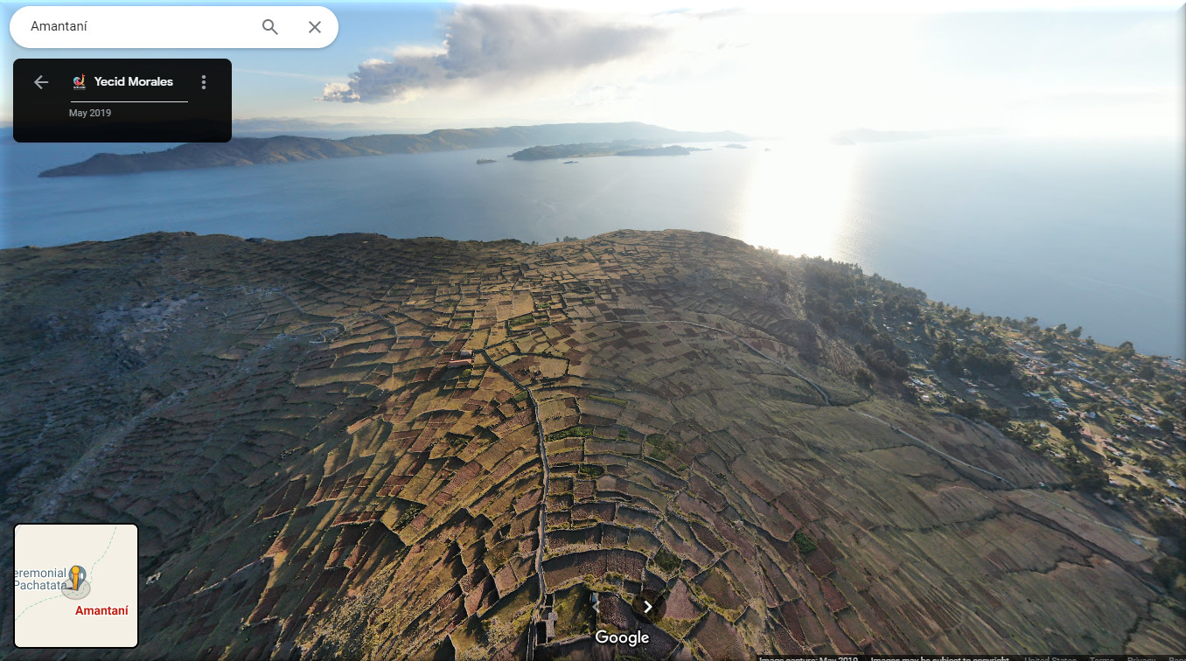Go to previous photo with left chevron
This screenshot has width=1186, height=661.
tap(596, 606)
